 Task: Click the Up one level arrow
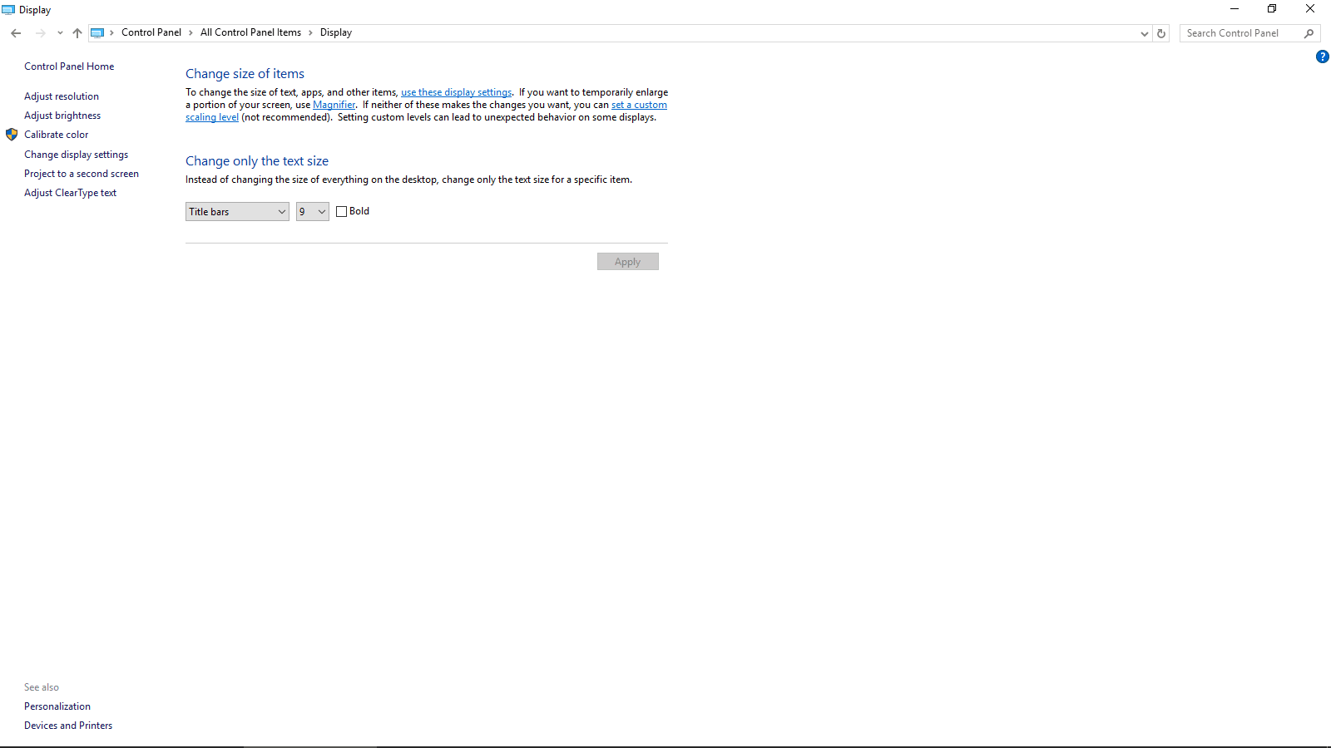click(x=77, y=33)
